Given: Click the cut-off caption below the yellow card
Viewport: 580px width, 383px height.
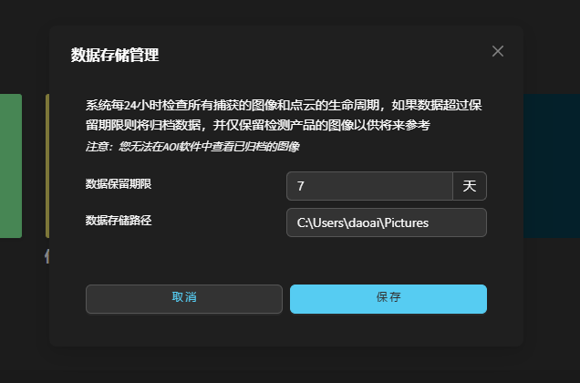Looking at the screenshot, I should point(47,257).
